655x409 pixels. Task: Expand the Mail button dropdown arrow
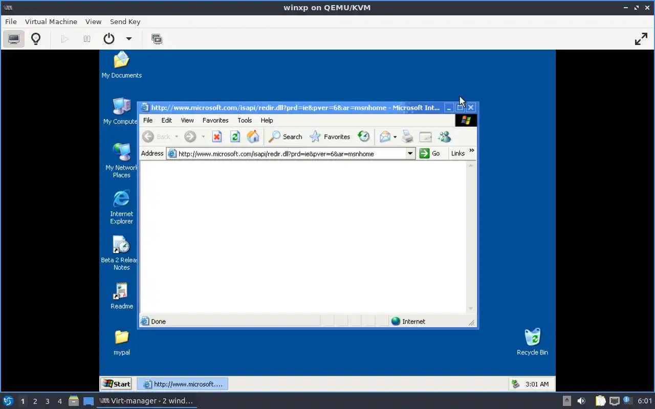395,137
